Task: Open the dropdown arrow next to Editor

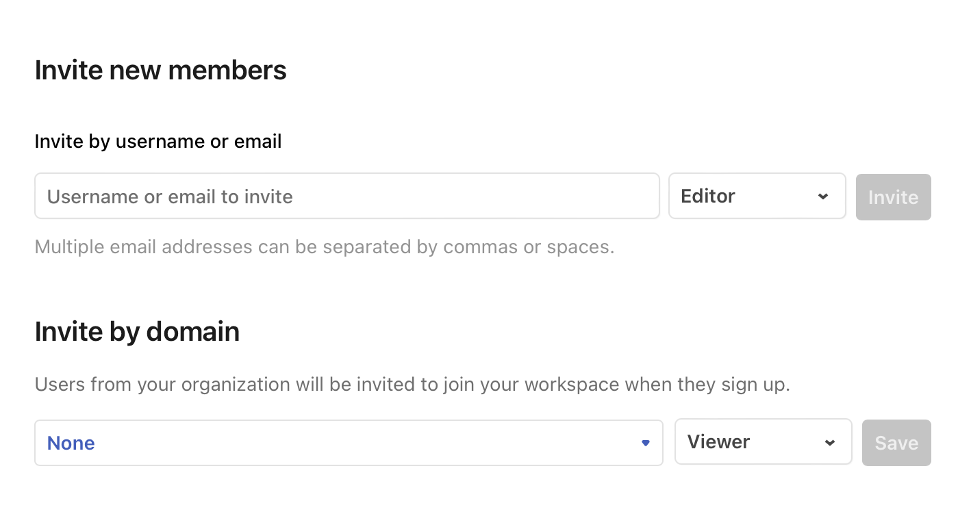Action: pyautogui.click(x=823, y=196)
